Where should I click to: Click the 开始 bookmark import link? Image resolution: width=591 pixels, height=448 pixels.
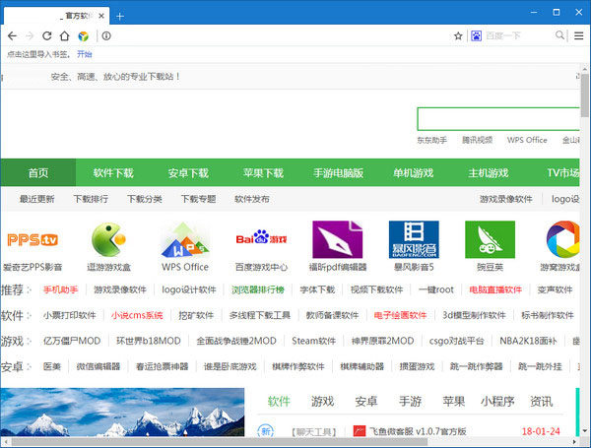85,54
